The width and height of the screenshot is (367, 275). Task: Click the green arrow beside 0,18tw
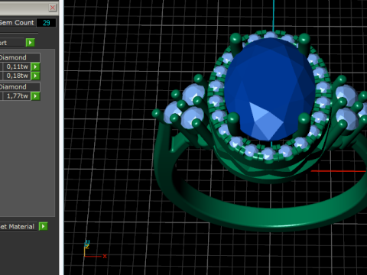(x=35, y=76)
